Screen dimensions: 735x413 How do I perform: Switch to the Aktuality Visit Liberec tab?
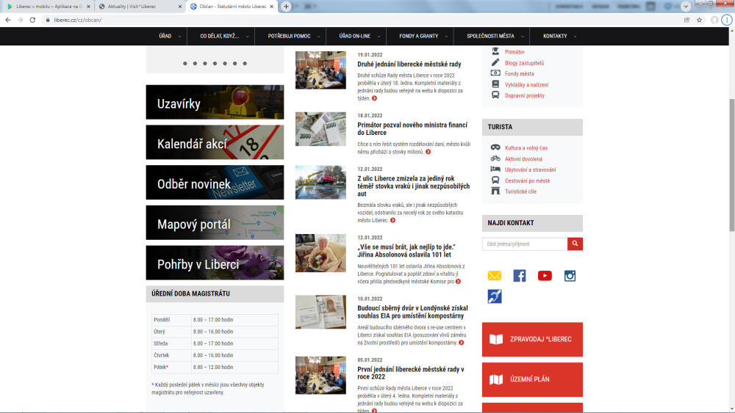point(136,6)
